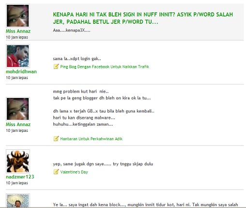This screenshot has height=208, width=246.
Task: Select the line "Ye la... saya ingat dah kena block"
Action: click(145, 205)
